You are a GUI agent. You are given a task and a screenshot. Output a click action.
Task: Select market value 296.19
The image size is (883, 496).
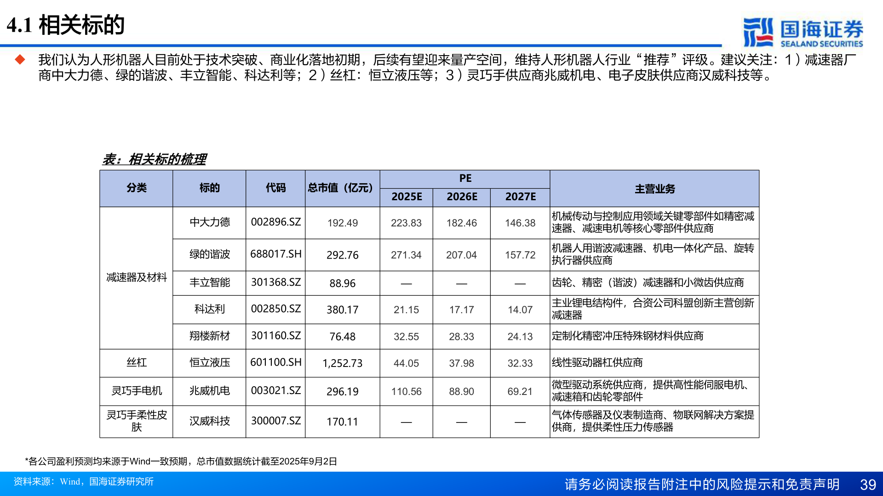coord(342,392)
